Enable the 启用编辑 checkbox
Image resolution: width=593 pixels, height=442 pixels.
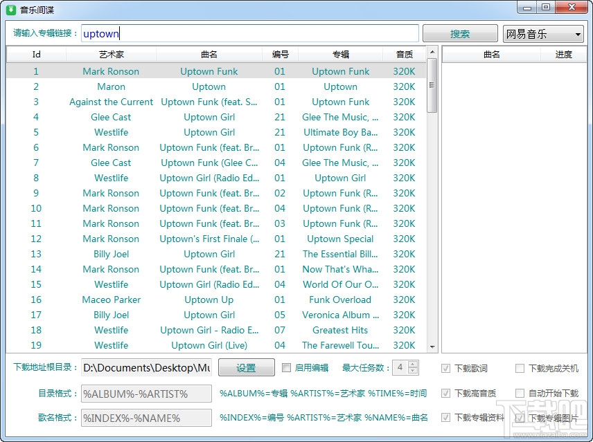(x=287, y=367)
